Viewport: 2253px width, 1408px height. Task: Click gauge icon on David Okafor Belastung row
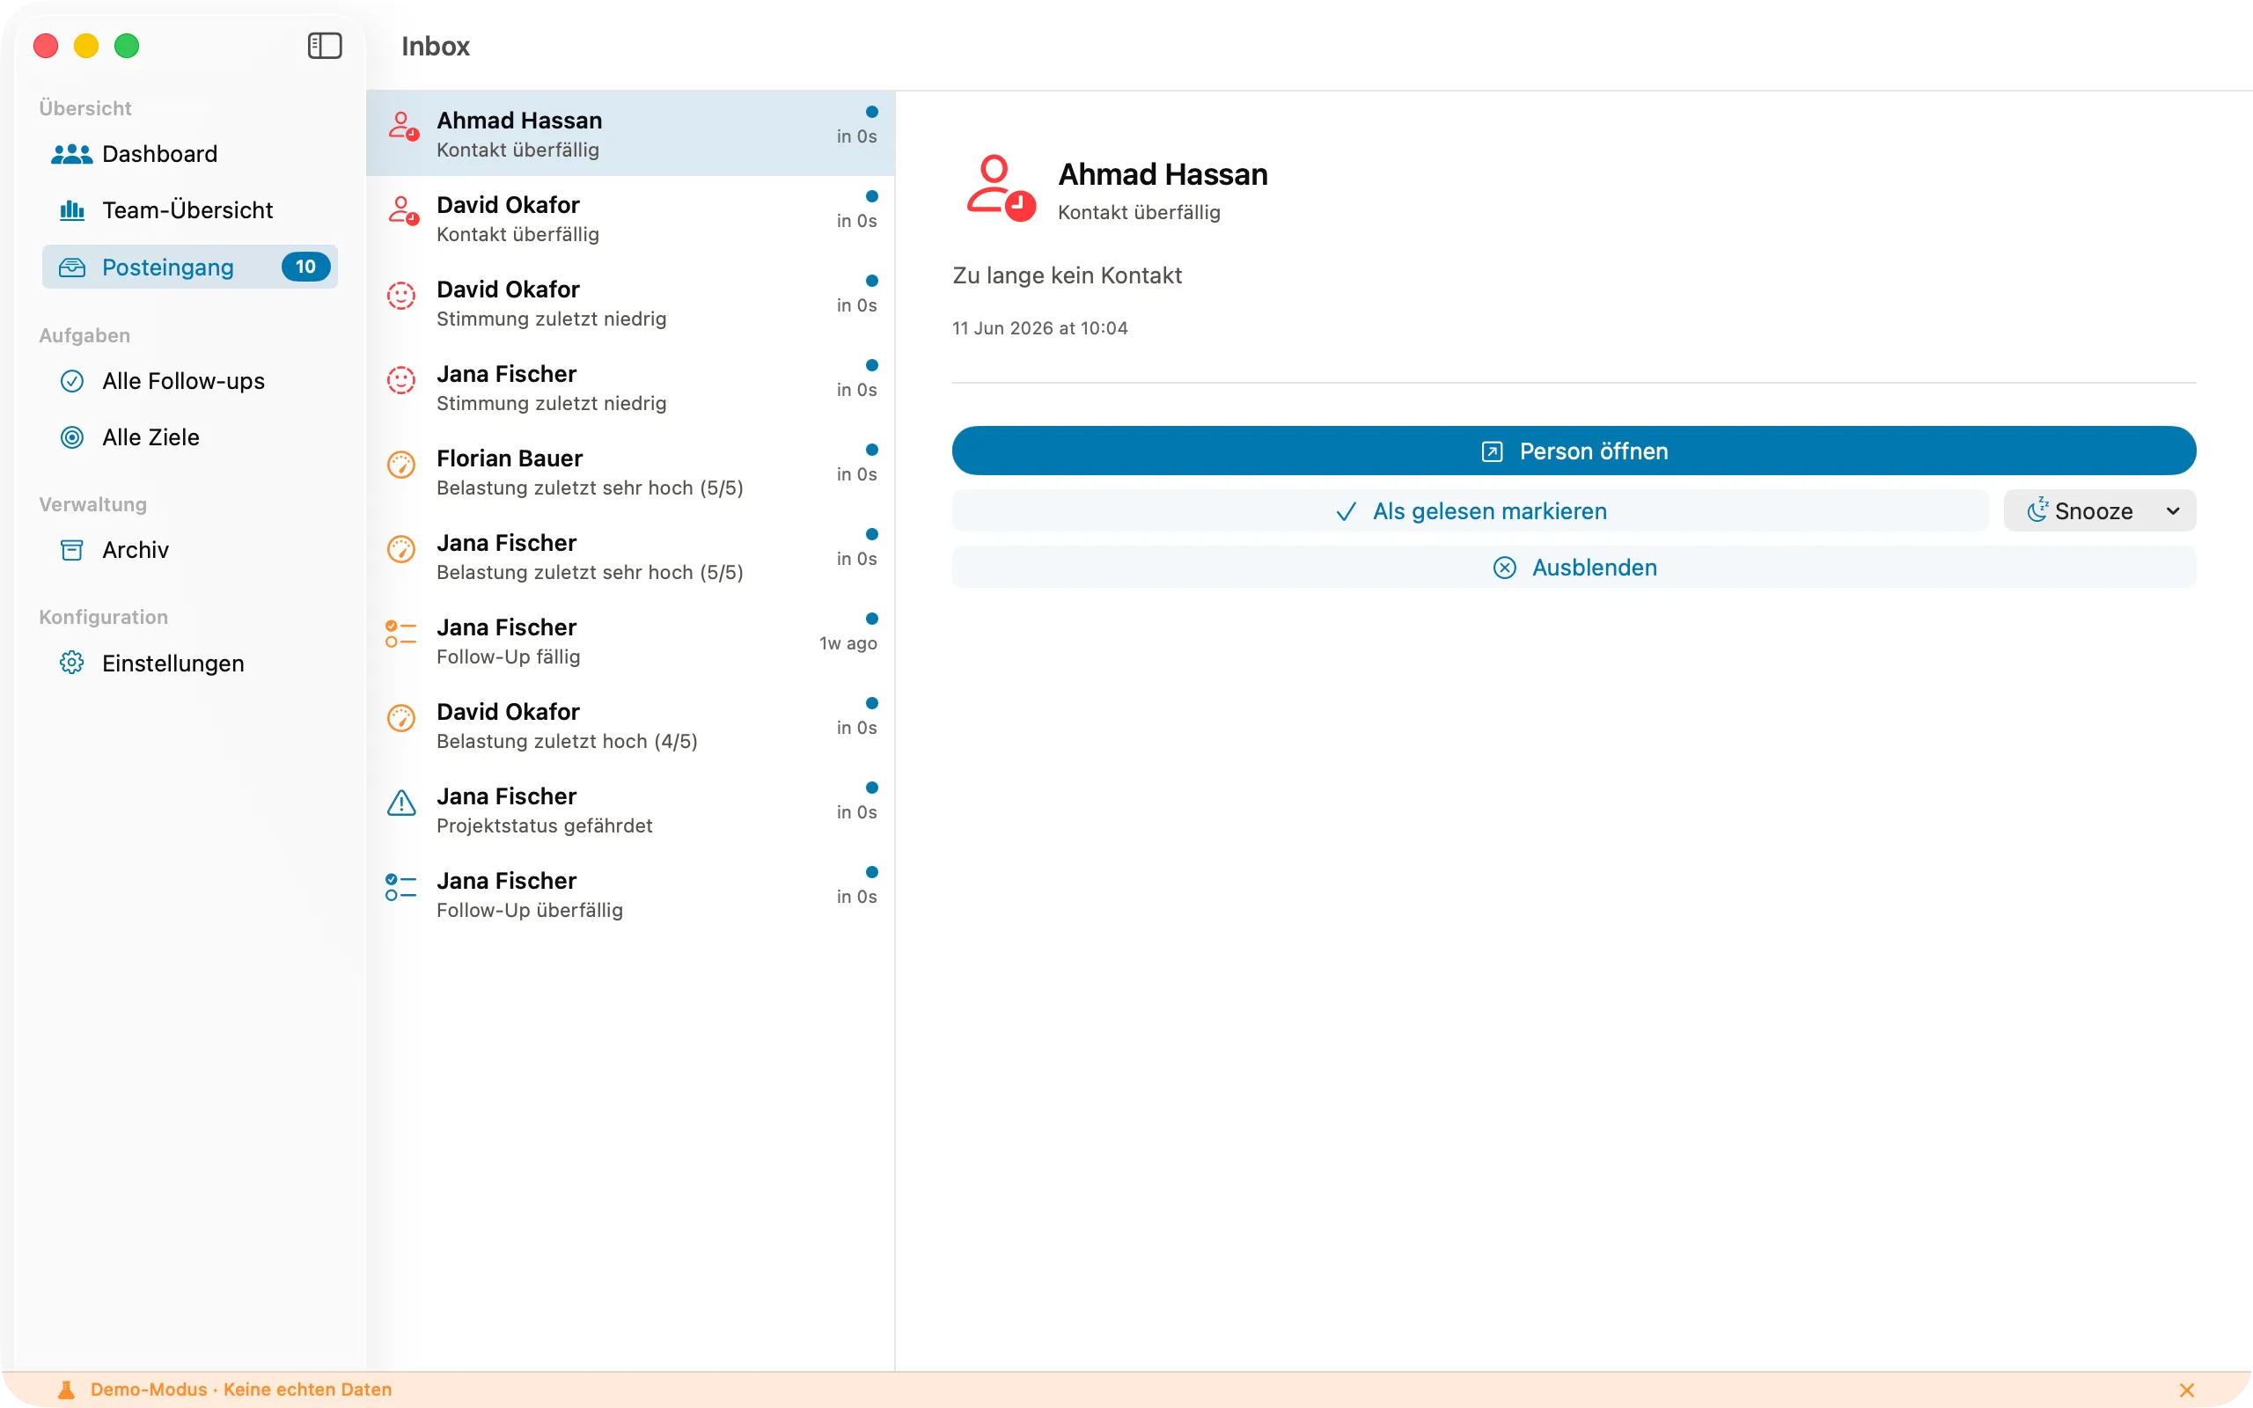pyautogui.click(x=401, y=718)
